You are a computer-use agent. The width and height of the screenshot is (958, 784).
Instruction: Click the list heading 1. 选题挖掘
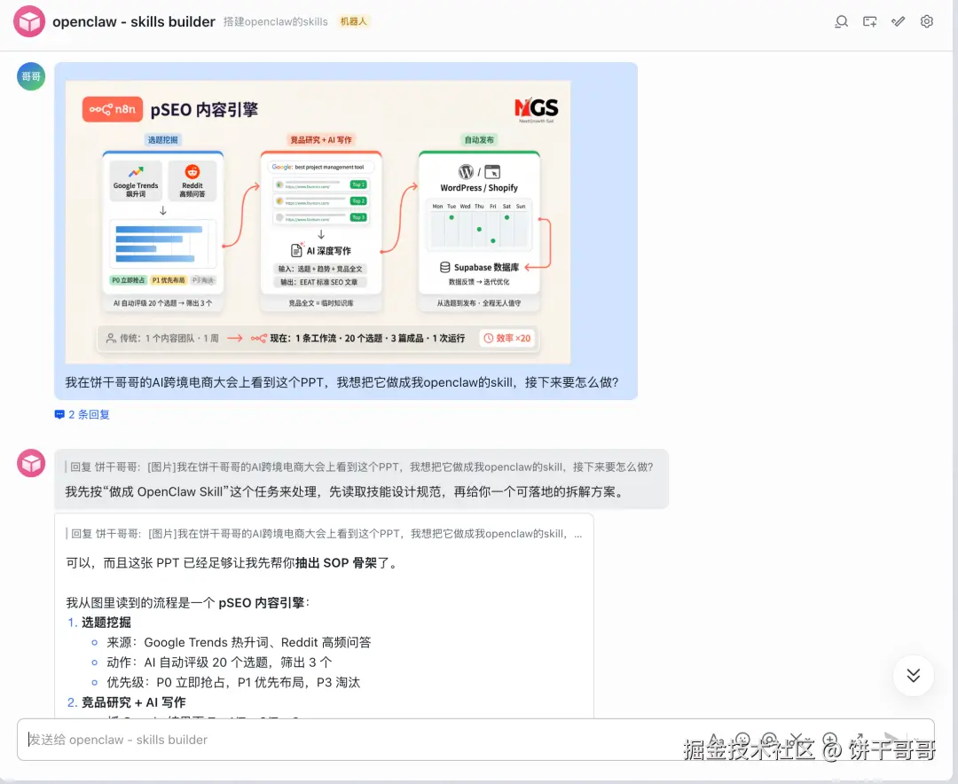click(x=99, y=622)
